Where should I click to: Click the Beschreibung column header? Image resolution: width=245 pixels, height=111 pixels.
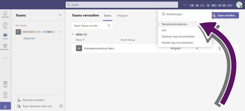click(128, 40)
